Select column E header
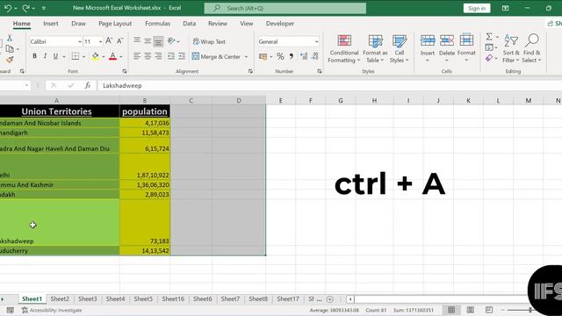Viewport: 562px width, 316px height. 281,101
